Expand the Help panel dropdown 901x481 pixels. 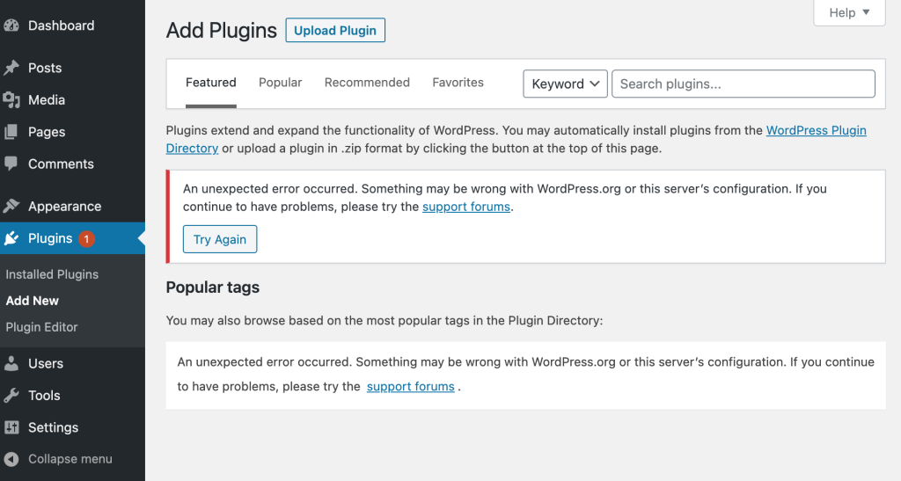(x=849, y=12)
